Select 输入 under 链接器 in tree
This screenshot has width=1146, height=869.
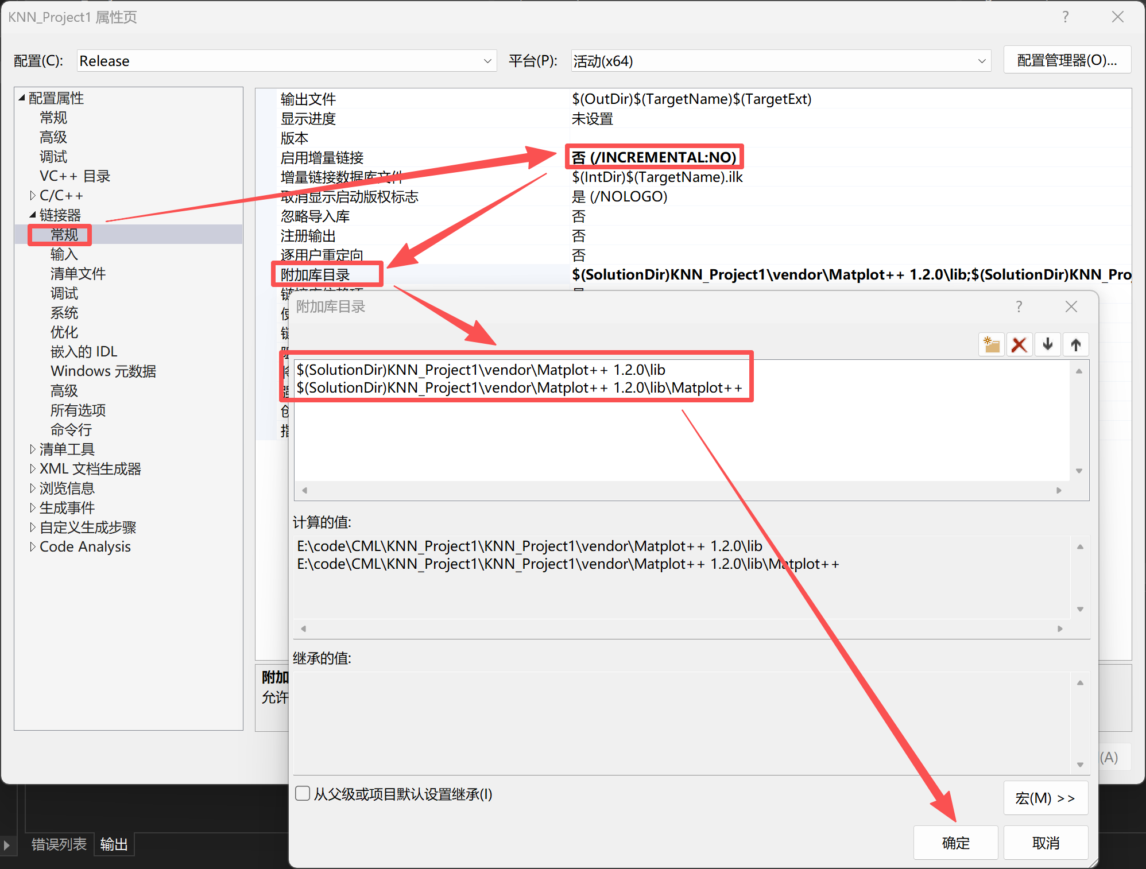coord(64,254)
